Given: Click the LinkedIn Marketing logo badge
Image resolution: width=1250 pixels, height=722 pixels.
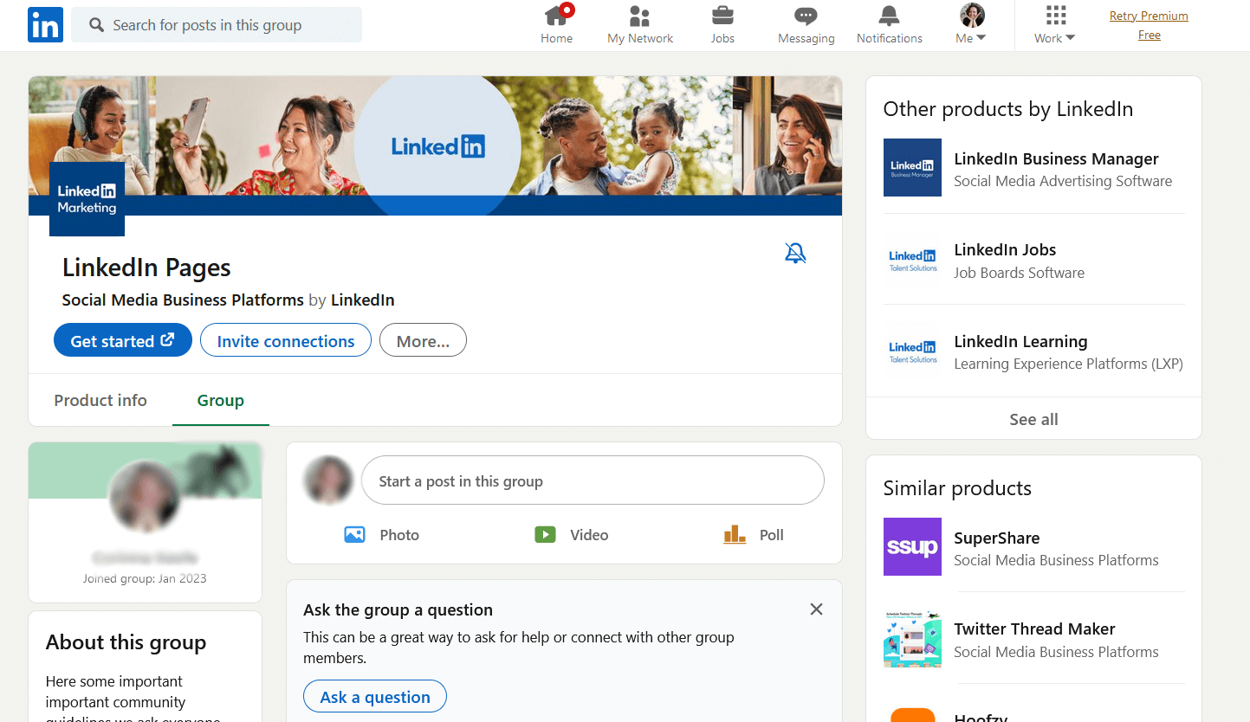Looking at the screenshot, I should pos(87,198).
